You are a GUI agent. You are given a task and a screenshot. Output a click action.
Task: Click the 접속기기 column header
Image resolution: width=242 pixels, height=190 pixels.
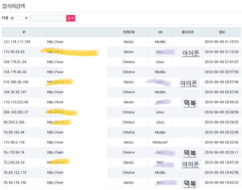point(187,32)
